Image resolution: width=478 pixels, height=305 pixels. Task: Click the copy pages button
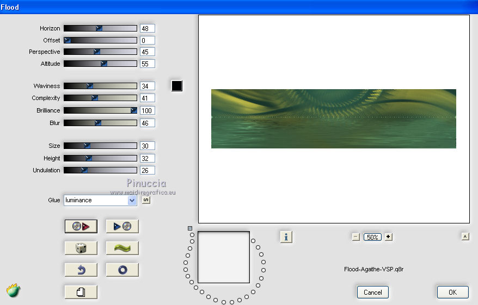[x=81, y=292]
